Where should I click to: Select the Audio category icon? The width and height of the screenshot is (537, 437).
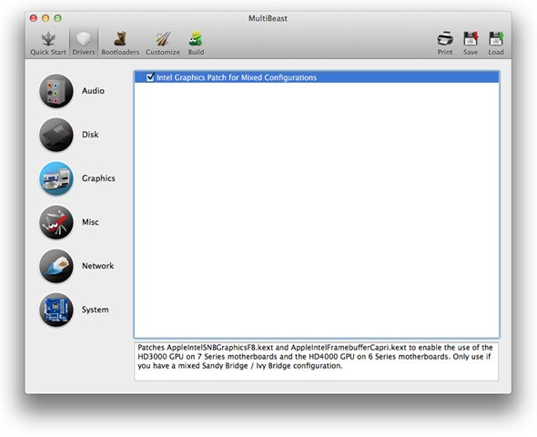coord(56,91)
